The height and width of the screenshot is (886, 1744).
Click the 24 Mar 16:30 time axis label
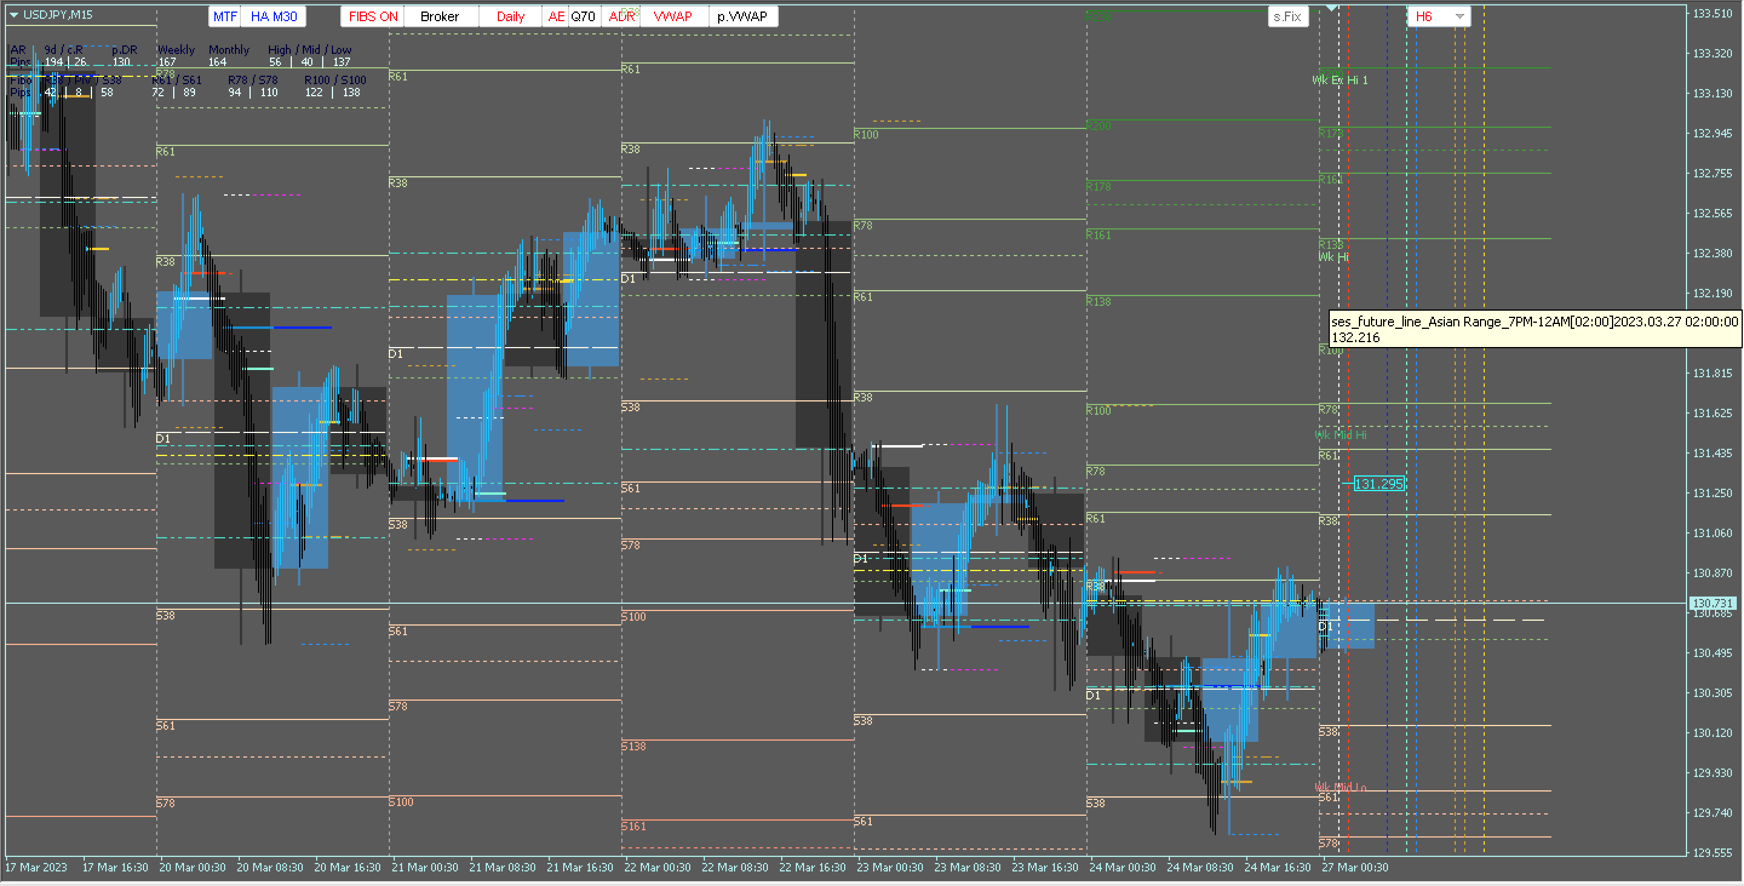pyautogui.click(x=1277, y=867)
